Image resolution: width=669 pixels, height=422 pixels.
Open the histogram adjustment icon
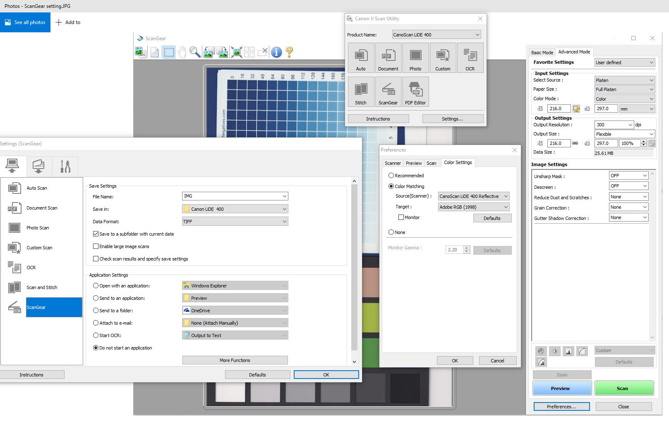point(568,351)
